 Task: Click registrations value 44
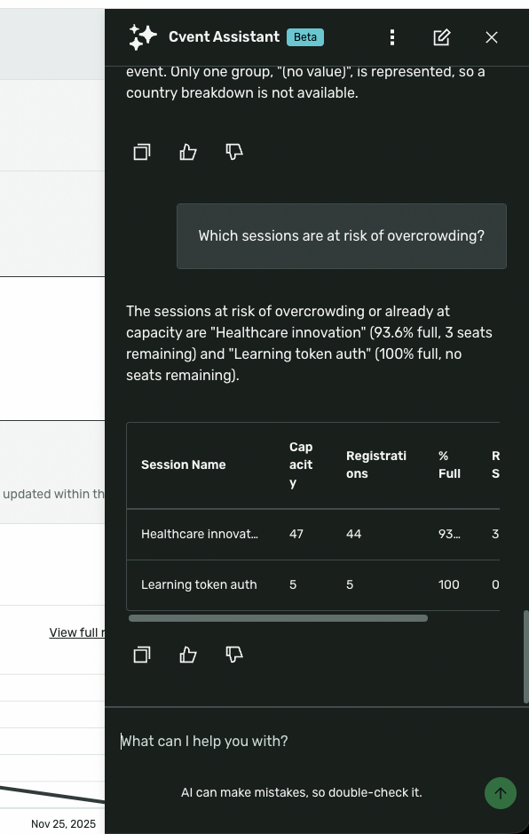pyautogui.click(x=353, y=534)
